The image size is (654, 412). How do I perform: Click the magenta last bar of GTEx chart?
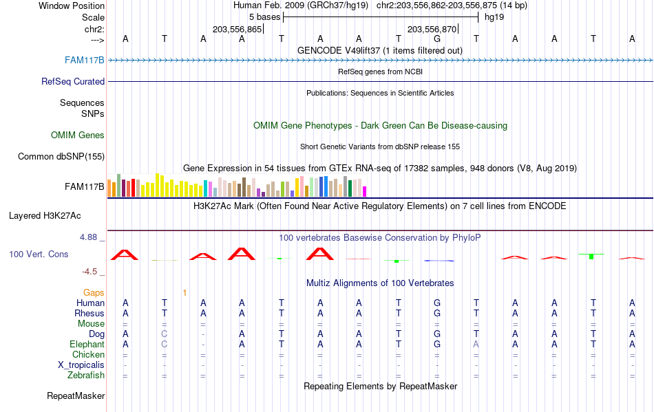[364, 192]
